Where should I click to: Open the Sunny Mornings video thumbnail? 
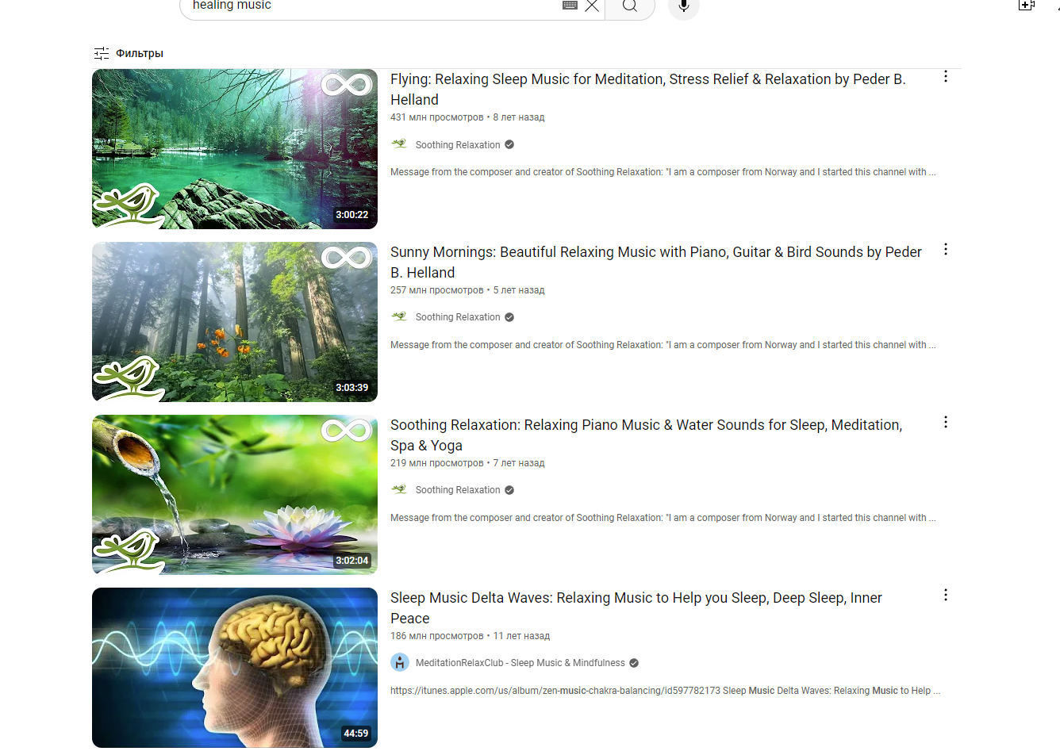click(x=235, y=322)
